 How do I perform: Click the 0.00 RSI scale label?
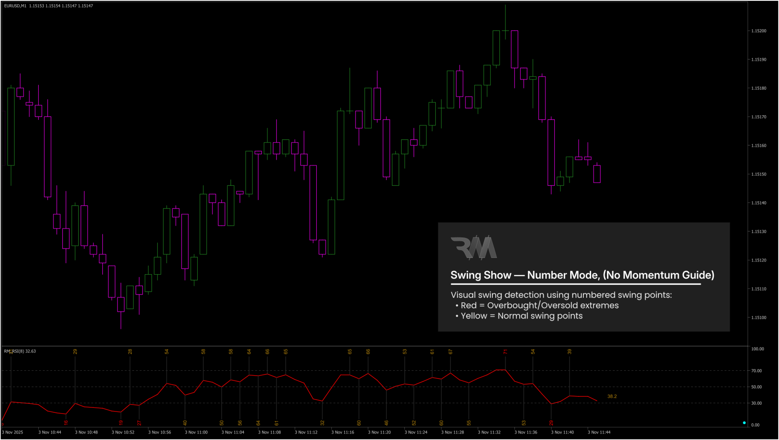(755, 425)
